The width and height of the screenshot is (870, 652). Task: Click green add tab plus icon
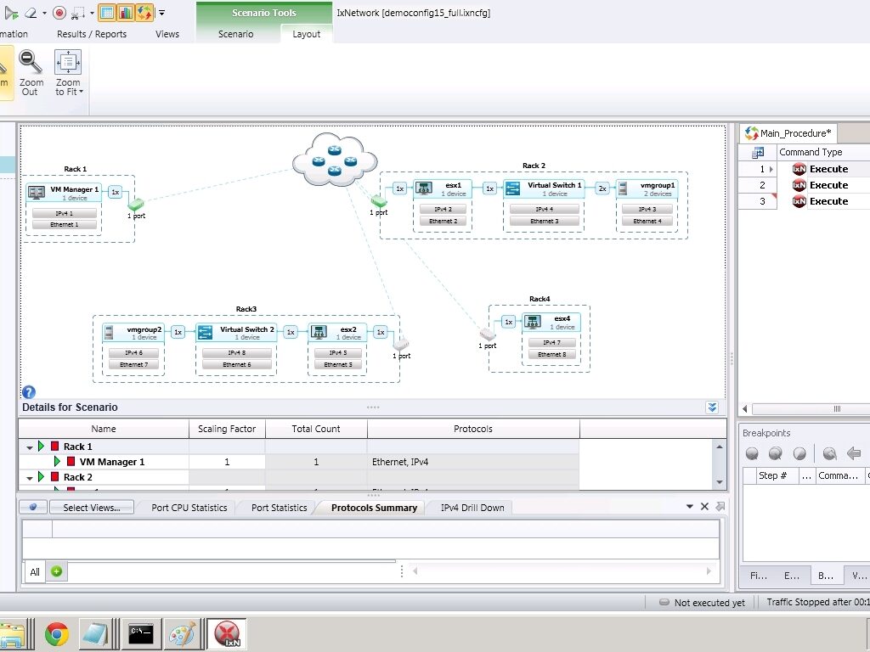(56, 571)
